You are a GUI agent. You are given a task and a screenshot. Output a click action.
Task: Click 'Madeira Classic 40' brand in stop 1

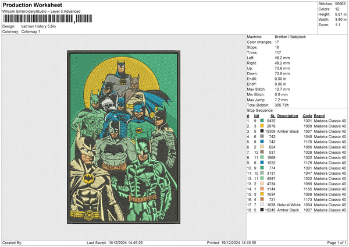tap(330, 121)
